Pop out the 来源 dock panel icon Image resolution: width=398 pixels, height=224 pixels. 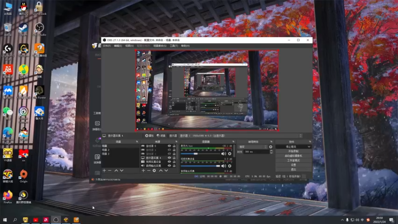click(176, 142)
